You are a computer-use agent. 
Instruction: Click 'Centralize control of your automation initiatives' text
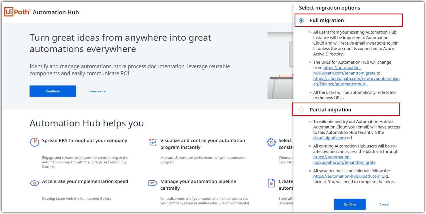[x=205, y=201]
